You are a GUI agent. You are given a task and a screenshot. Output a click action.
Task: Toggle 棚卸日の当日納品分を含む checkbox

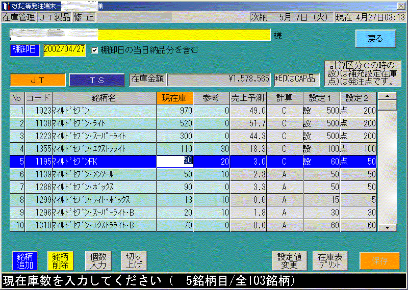point(94,50)
